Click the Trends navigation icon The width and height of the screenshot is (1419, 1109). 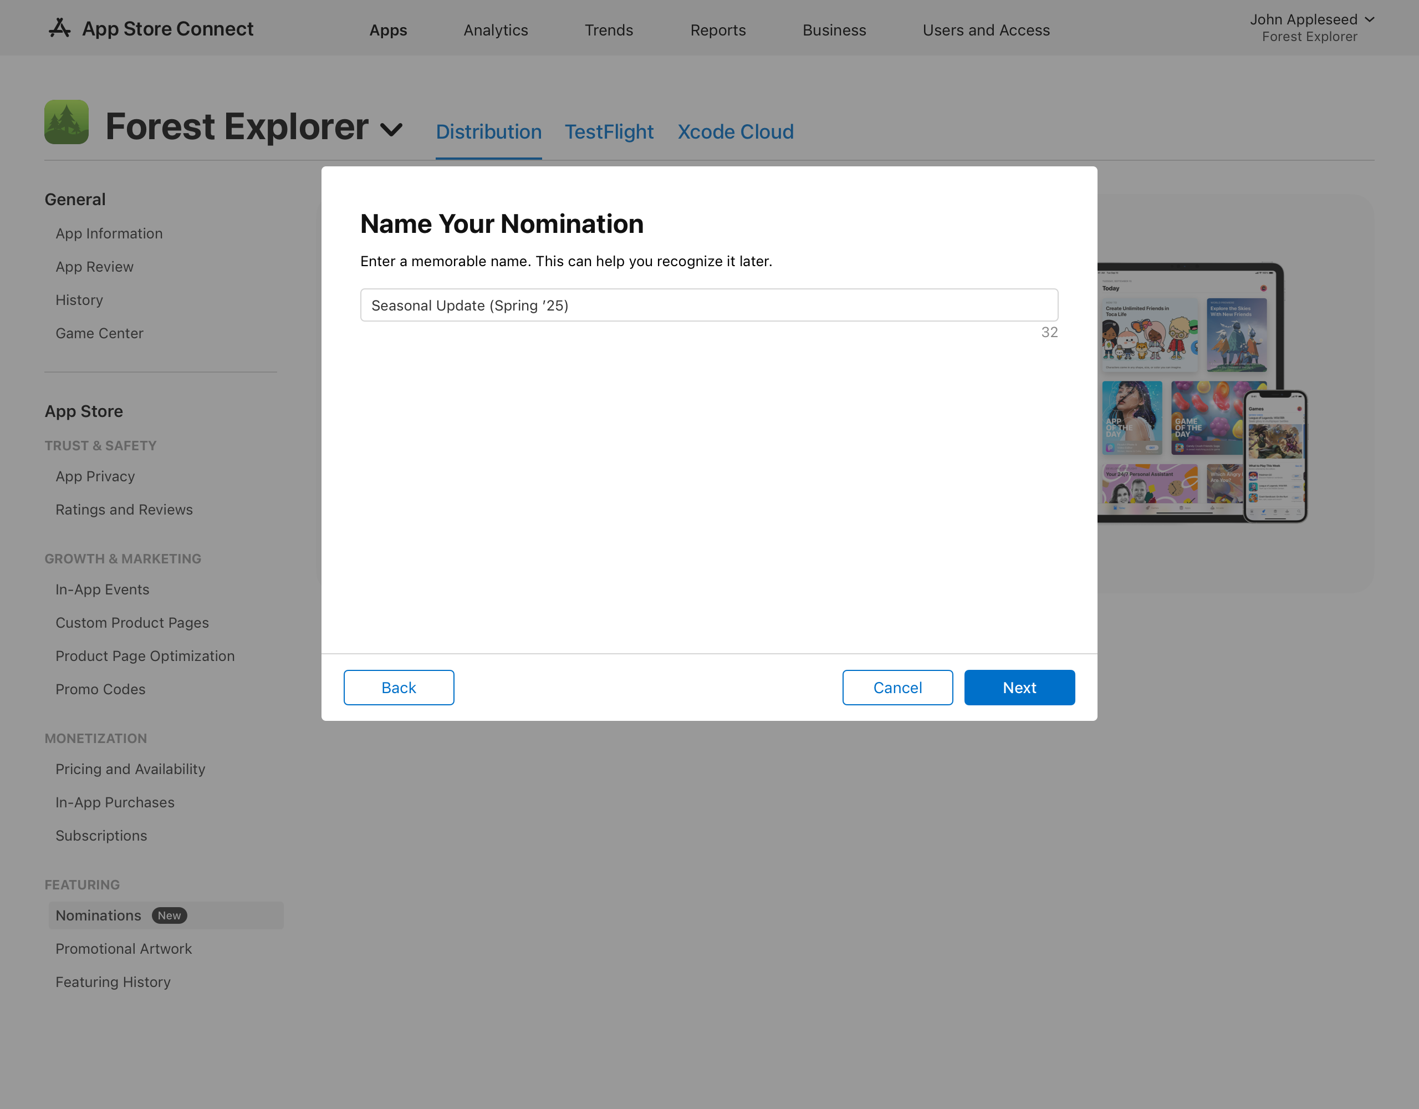(609, 29)
